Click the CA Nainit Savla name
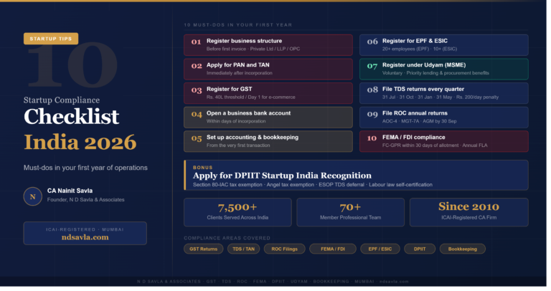The image size is (551, 291). click(70, 191)
